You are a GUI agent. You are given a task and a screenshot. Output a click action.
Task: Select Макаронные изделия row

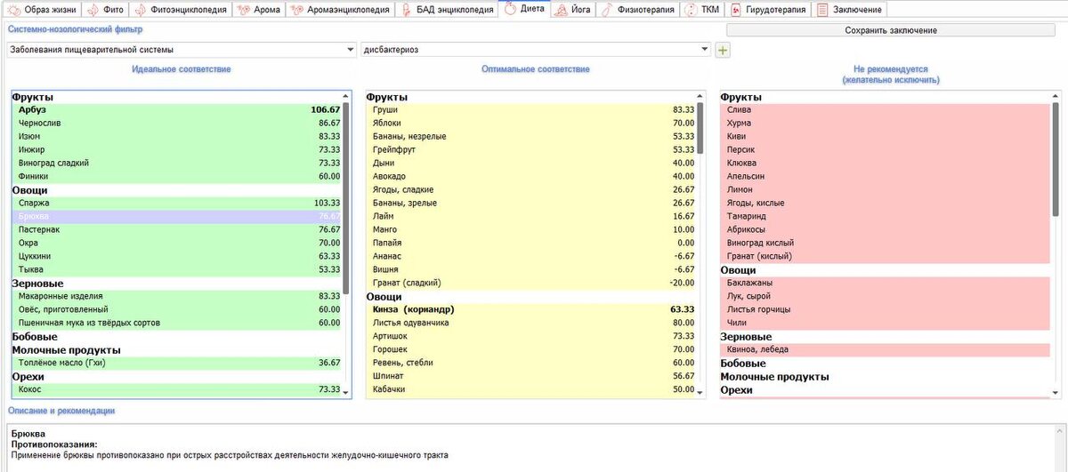(177, 296)
